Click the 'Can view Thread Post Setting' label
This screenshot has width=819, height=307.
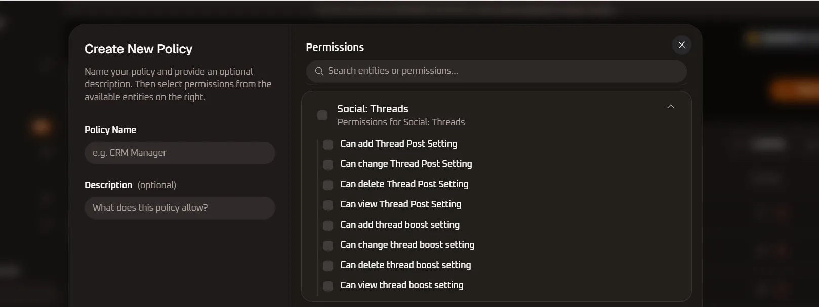point(400,204)
